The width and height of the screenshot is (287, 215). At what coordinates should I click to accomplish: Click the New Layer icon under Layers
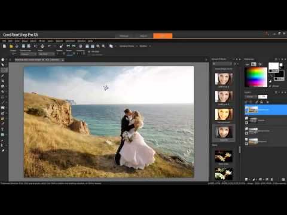pyautogui.click(x=246, y=179)
